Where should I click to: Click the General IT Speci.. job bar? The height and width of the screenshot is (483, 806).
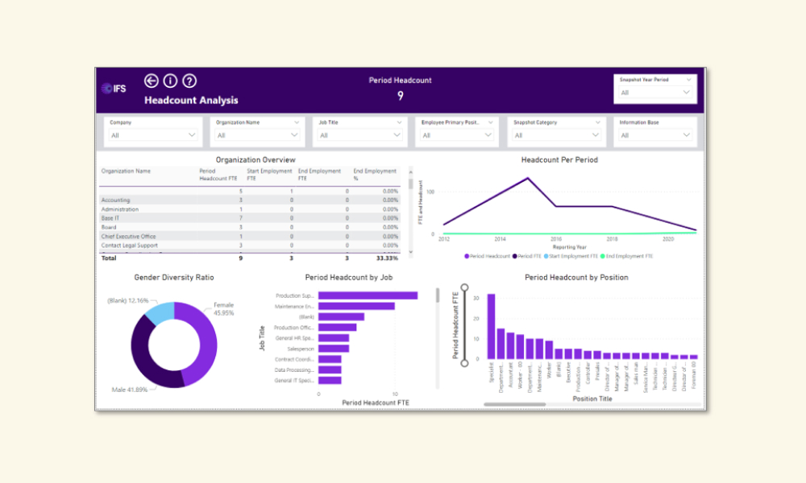[x=330, y=380]
